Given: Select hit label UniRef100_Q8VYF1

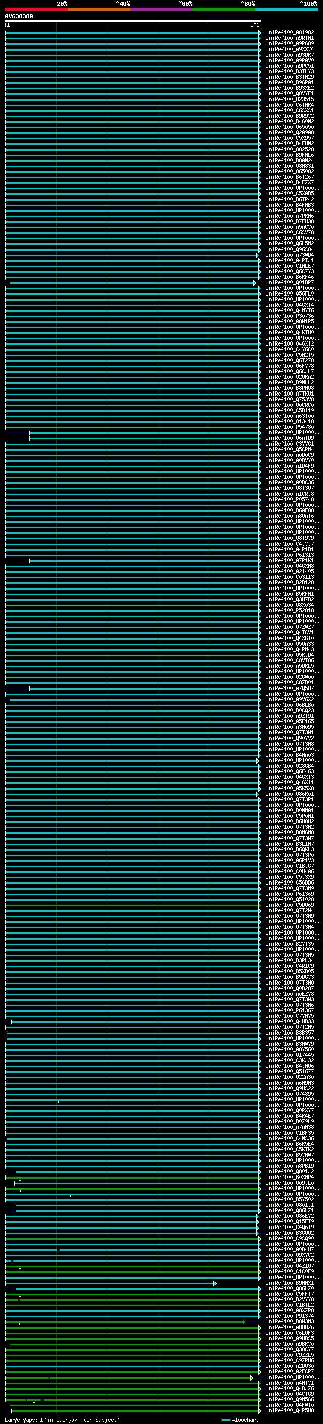Looking at the screenshot, I should (290, 93).
